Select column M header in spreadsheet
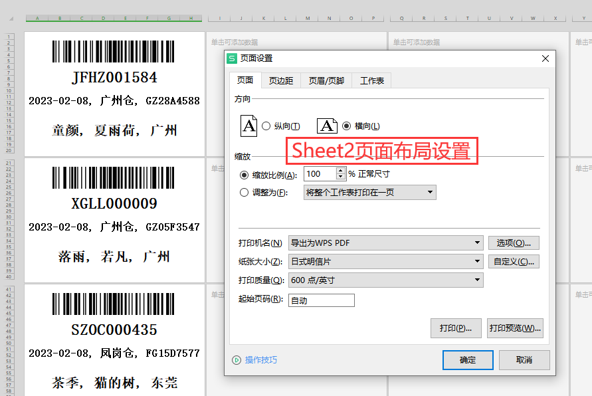This screenshot has height=396, width=592. pyautogui.click(x=308, y=18)
